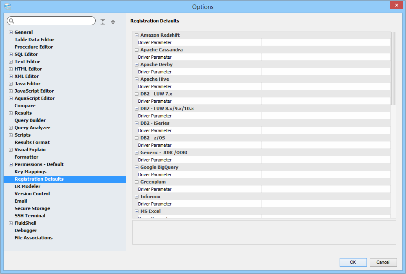This screenshot has height=274, width=406.
Task: Open the Debugger options page
Action: (x=26, y=230)
